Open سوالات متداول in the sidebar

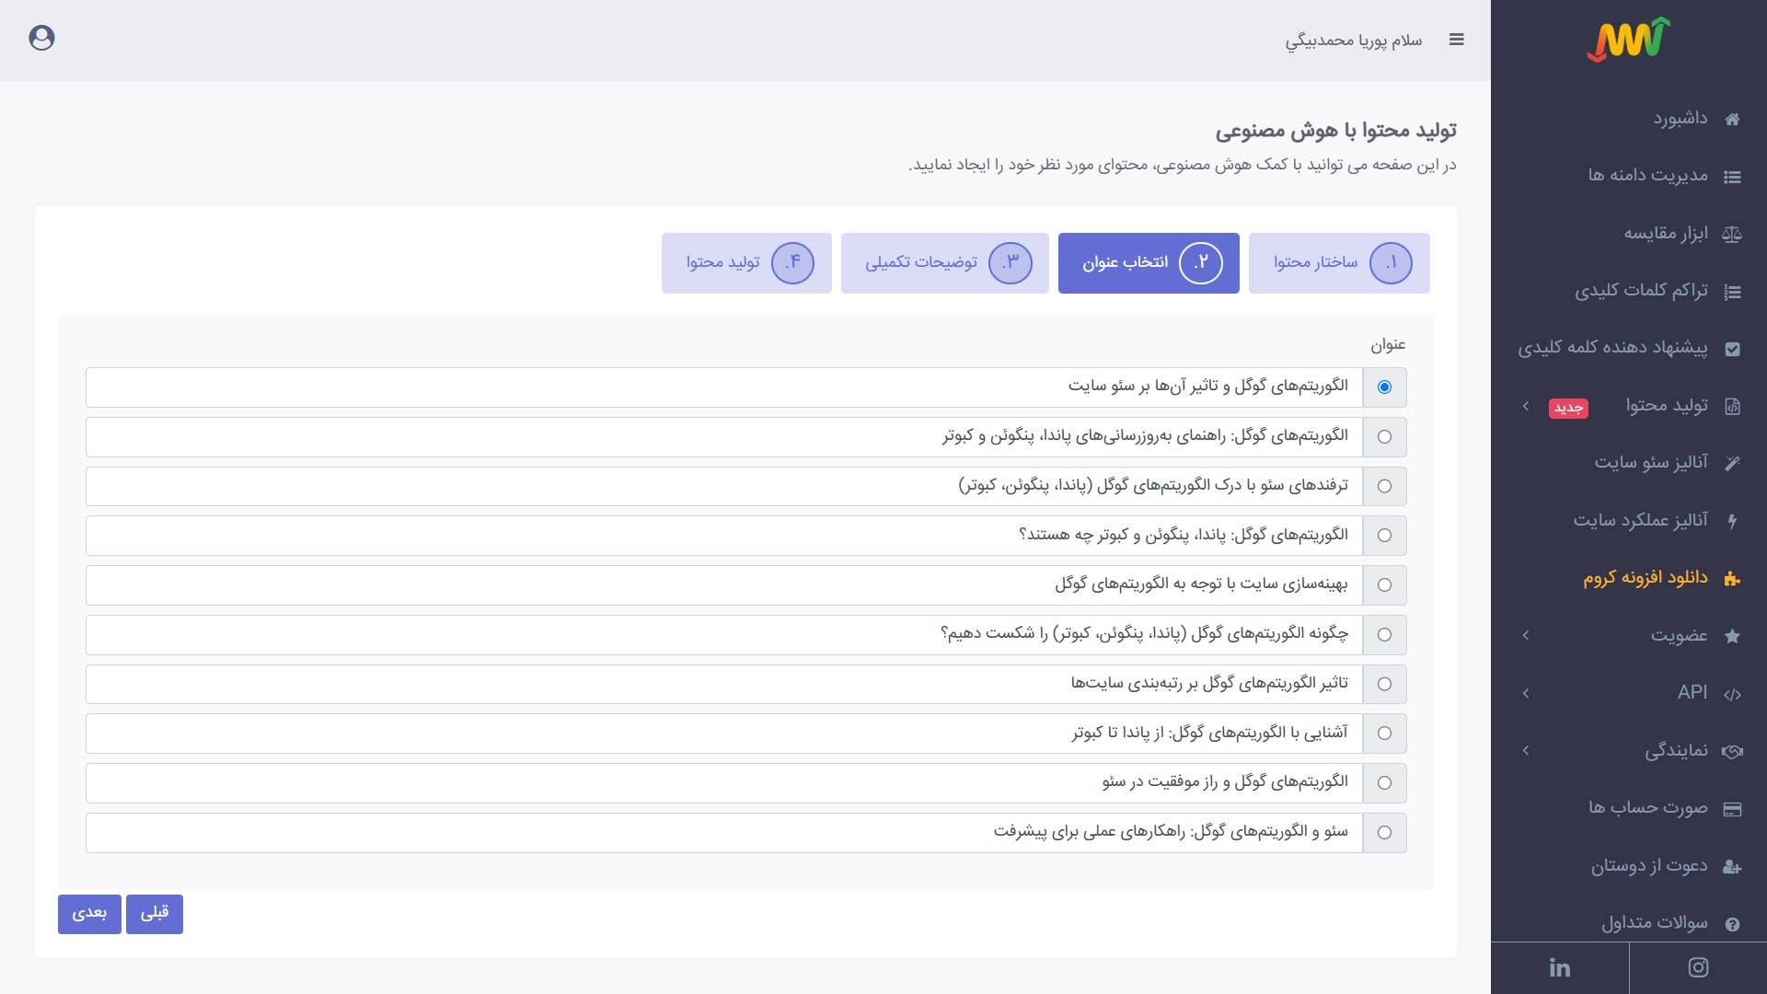pos(1655,923)
